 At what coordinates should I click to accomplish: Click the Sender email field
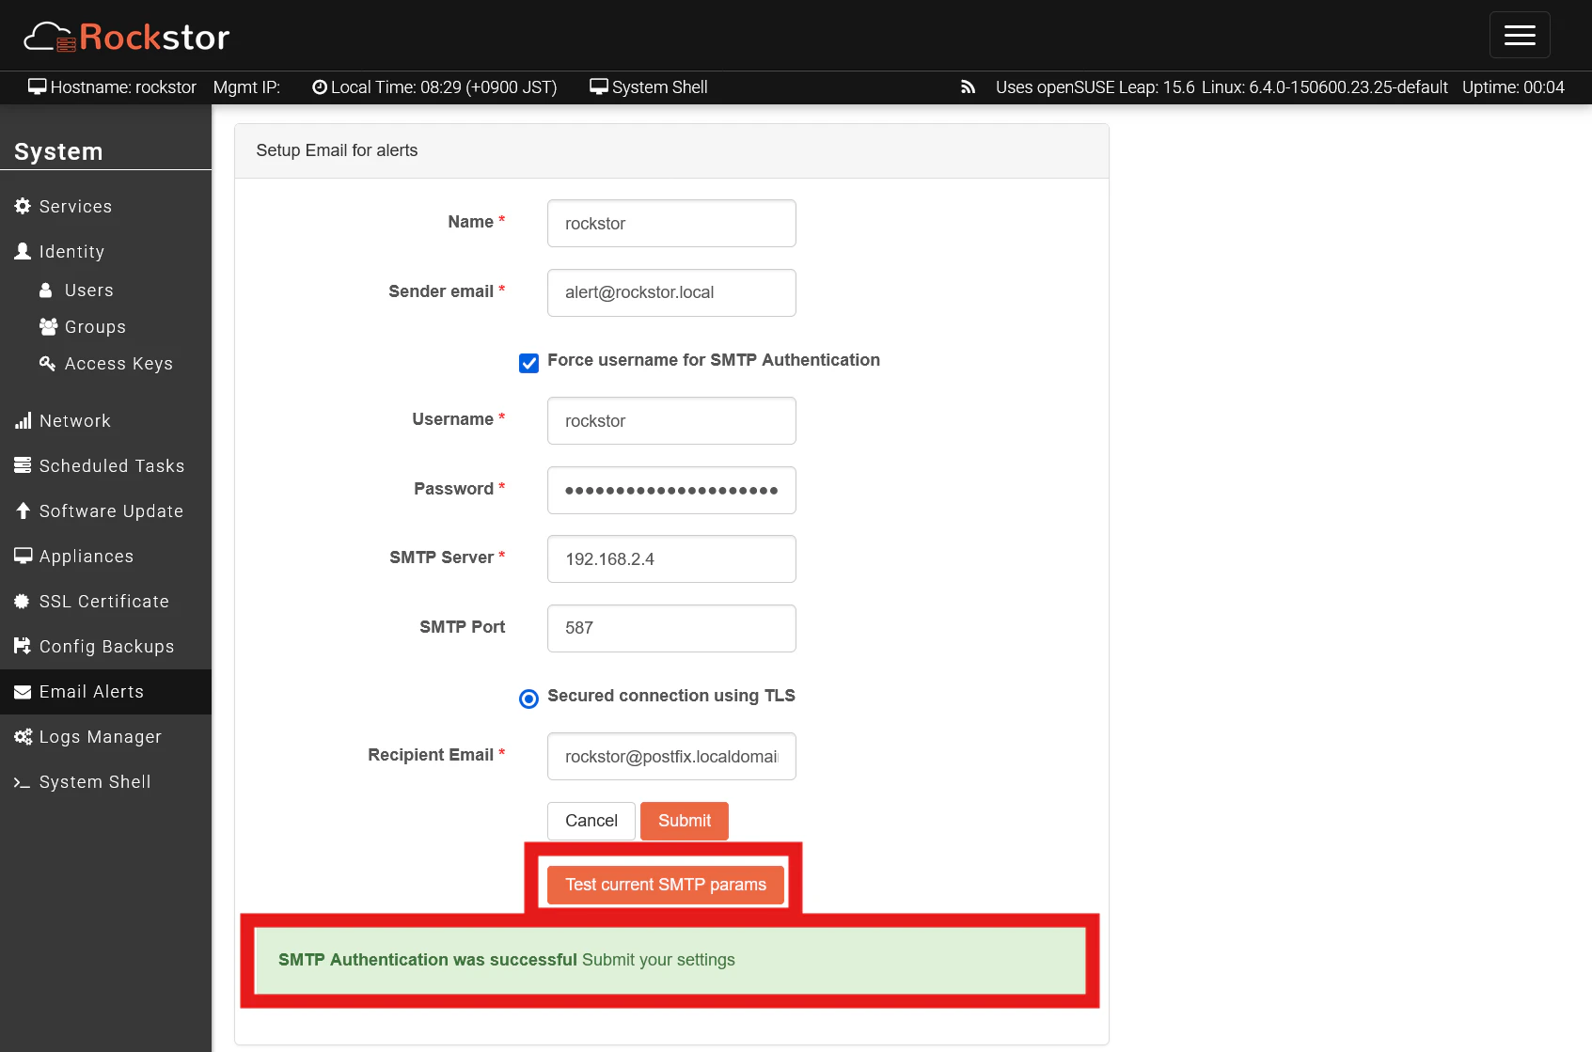(x=671, y=292)
